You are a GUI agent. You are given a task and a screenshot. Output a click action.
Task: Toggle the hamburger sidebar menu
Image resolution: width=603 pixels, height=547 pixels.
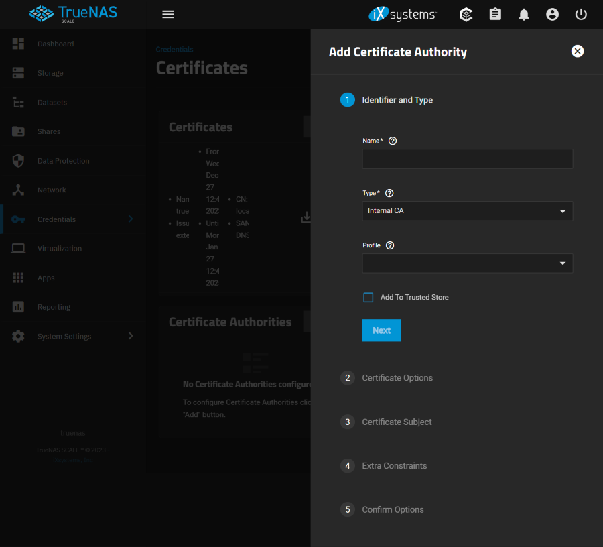(168, 14)
